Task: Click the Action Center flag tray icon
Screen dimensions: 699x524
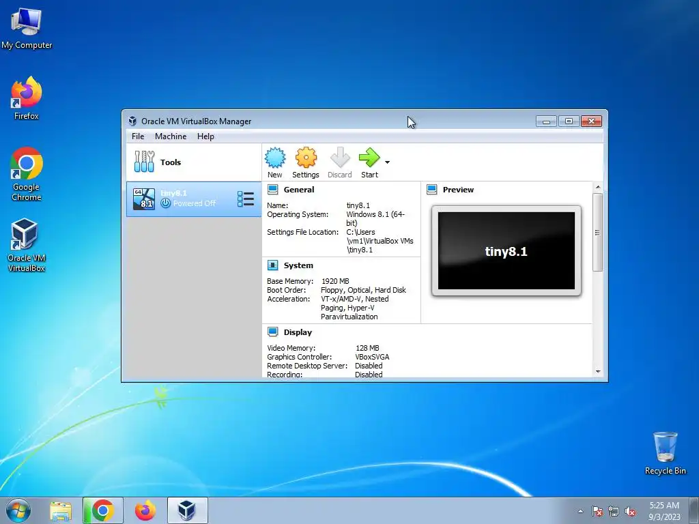Action: 597,511
